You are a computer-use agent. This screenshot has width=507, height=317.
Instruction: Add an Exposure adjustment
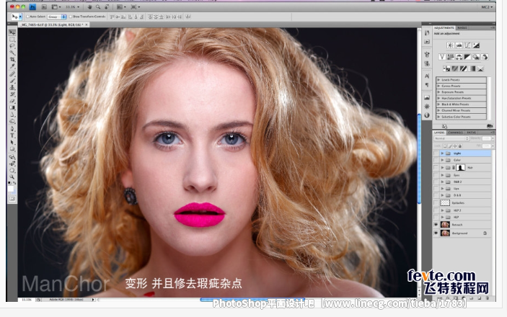coord(476,45)
